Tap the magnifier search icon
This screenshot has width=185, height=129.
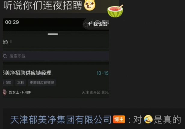coord(5,56)
